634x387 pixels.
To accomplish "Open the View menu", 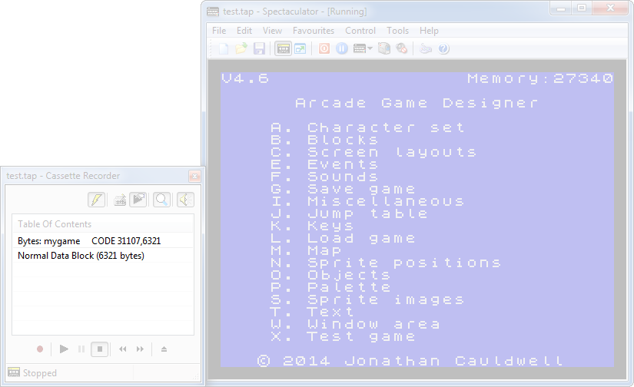I will coord(272,31).
